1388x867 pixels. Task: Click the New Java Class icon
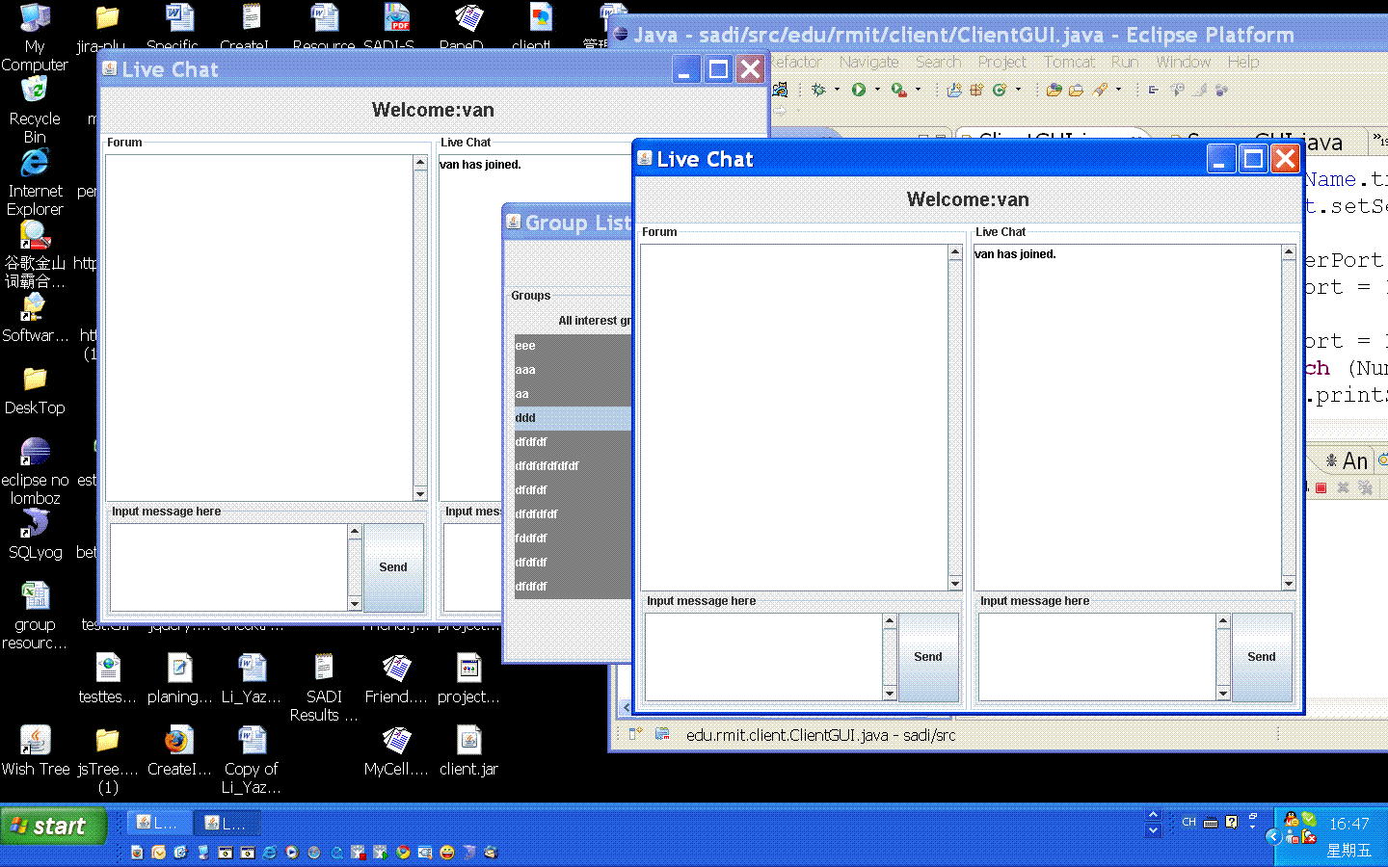click(x=999, y=90)
